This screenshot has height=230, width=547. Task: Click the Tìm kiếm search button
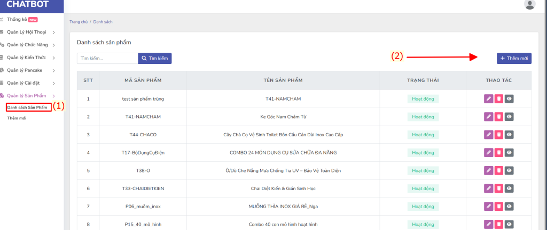[155, 59]
